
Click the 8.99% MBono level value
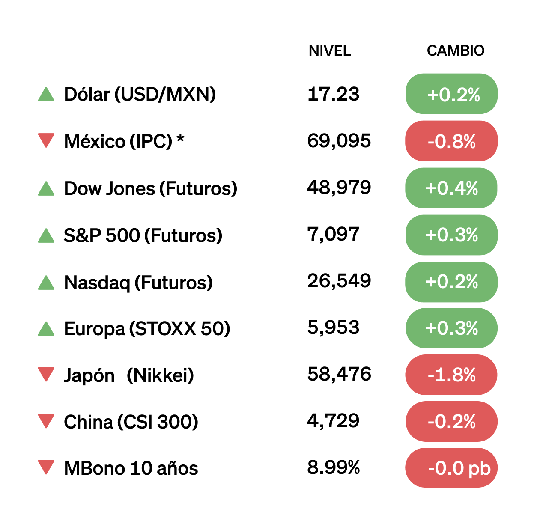(333, 467)
